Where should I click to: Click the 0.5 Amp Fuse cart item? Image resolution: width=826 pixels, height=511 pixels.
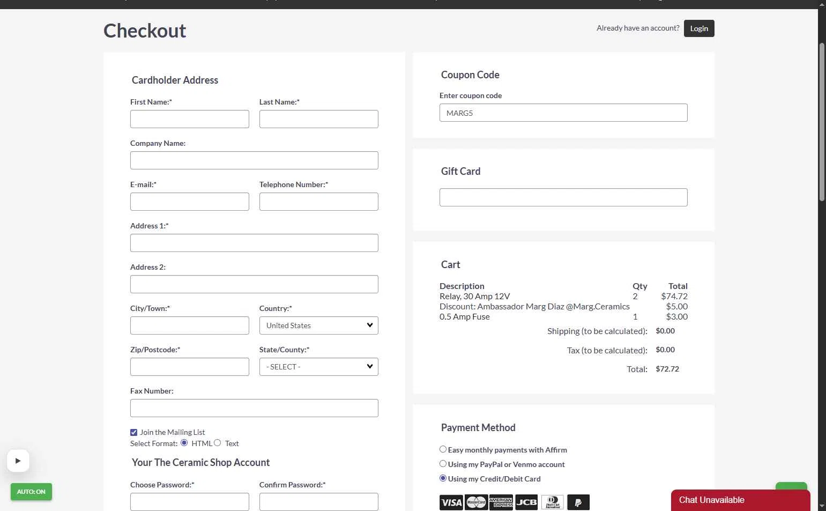click(x=465, y=316)
